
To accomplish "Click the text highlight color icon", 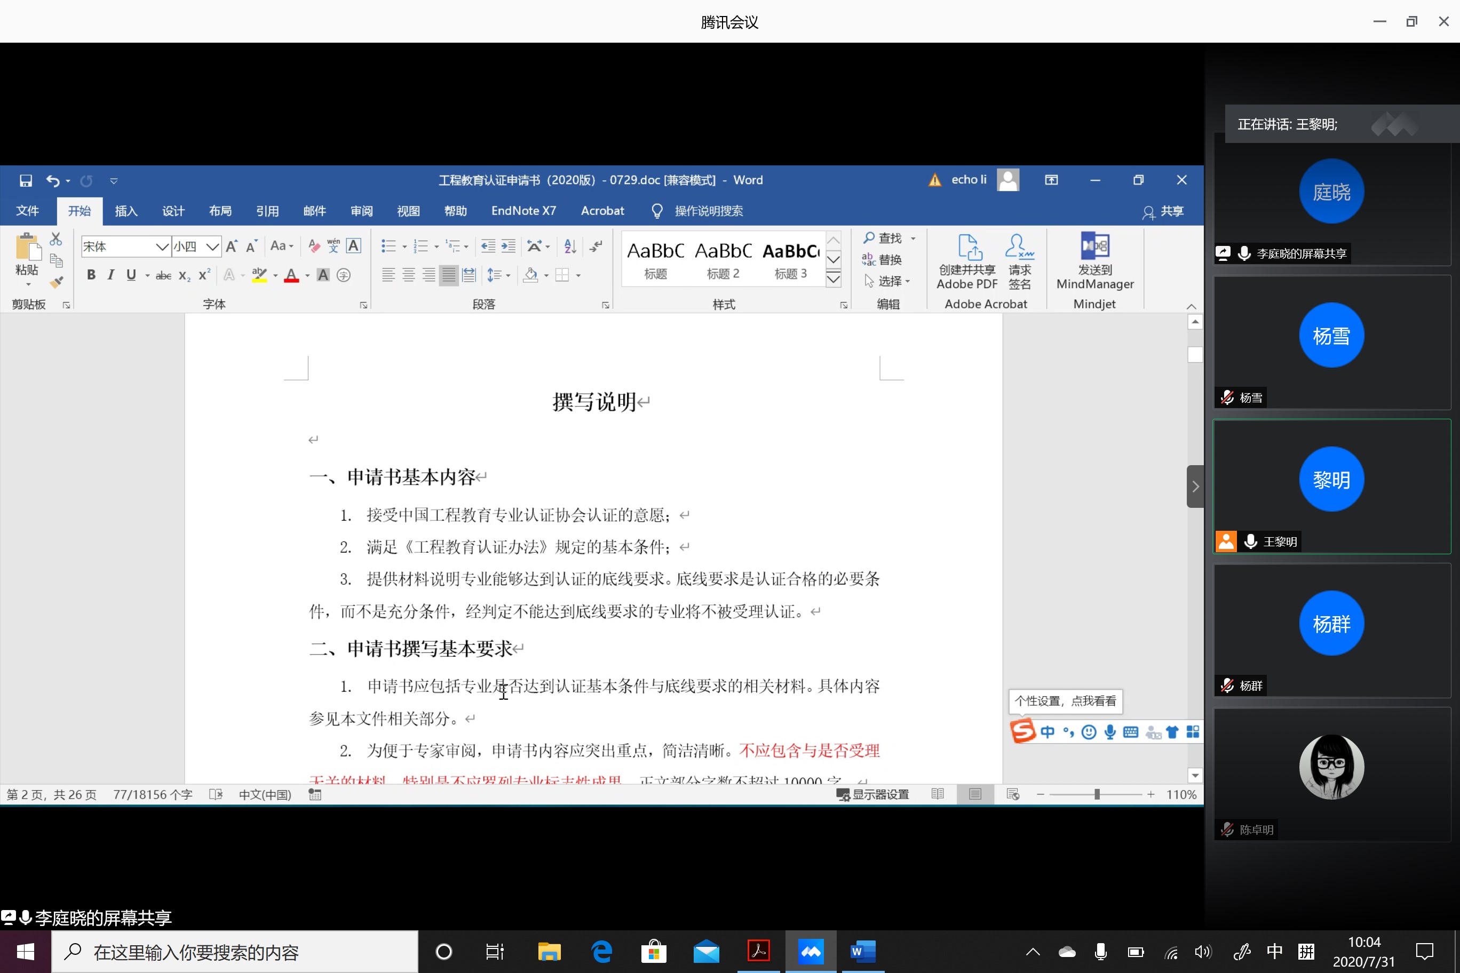I will 259,275.
